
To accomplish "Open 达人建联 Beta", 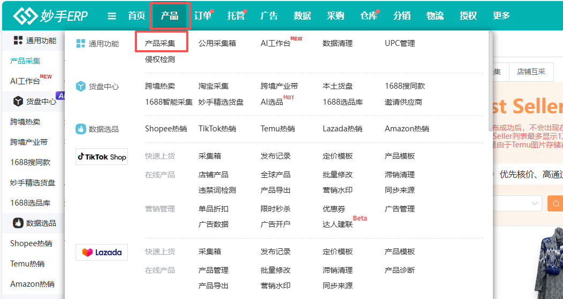I will [x=338, y=224].
